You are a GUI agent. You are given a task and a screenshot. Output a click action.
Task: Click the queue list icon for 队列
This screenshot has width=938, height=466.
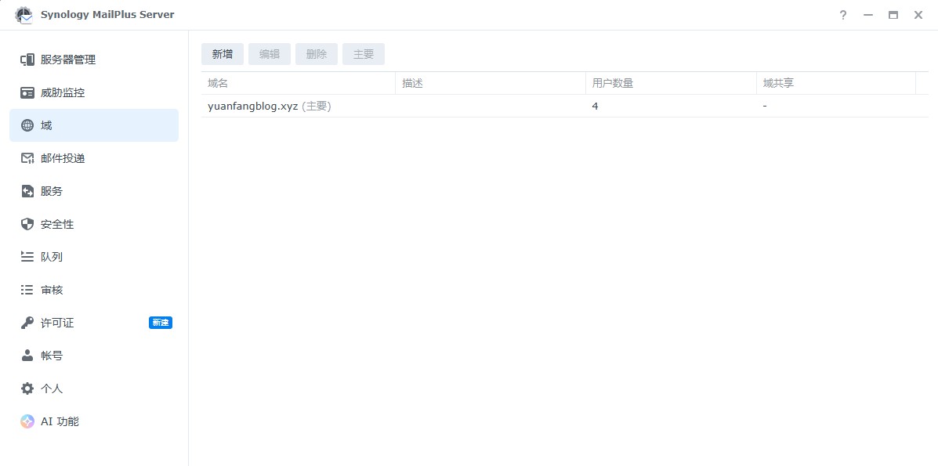[27, 257]
